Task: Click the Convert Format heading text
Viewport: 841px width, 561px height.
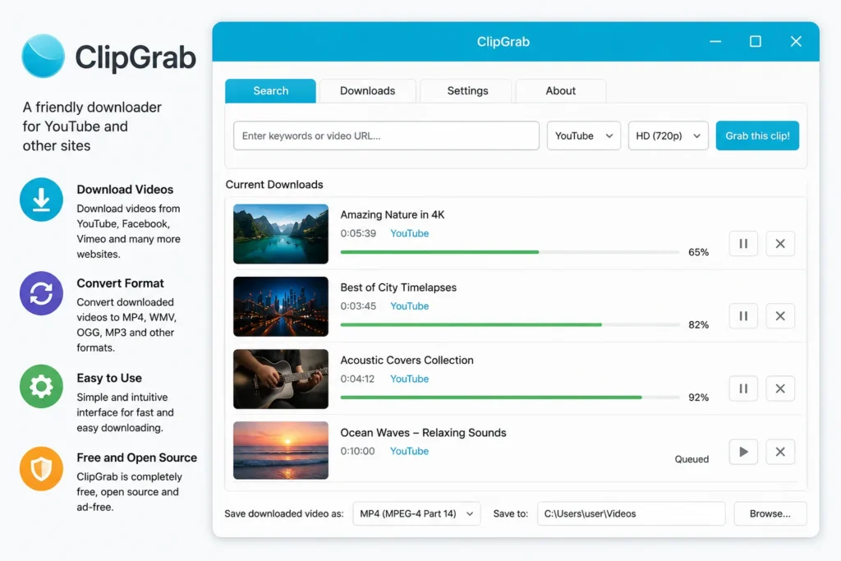Action: point(120,283)
